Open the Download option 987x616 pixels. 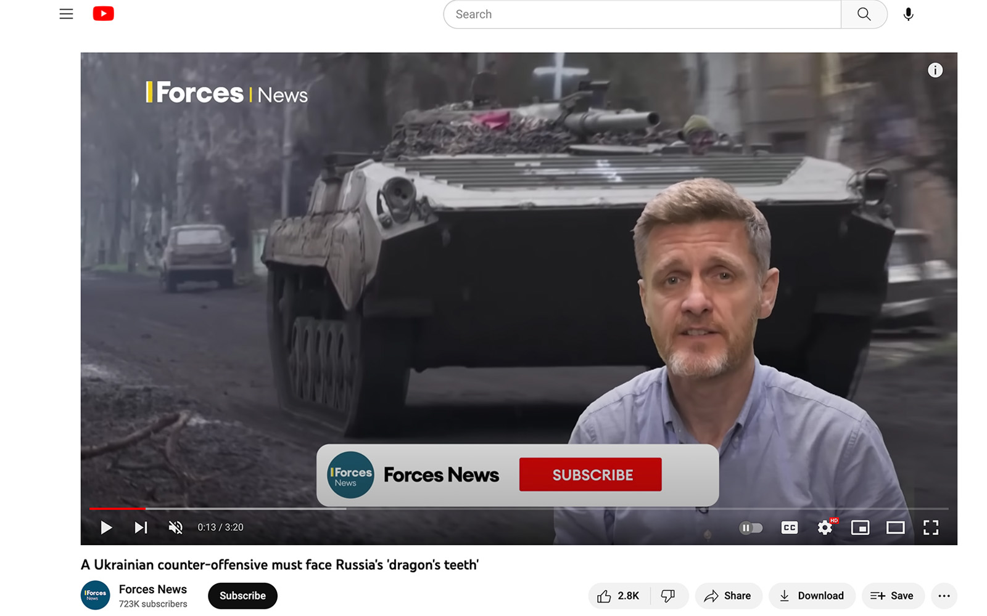(x=812, y=596)
